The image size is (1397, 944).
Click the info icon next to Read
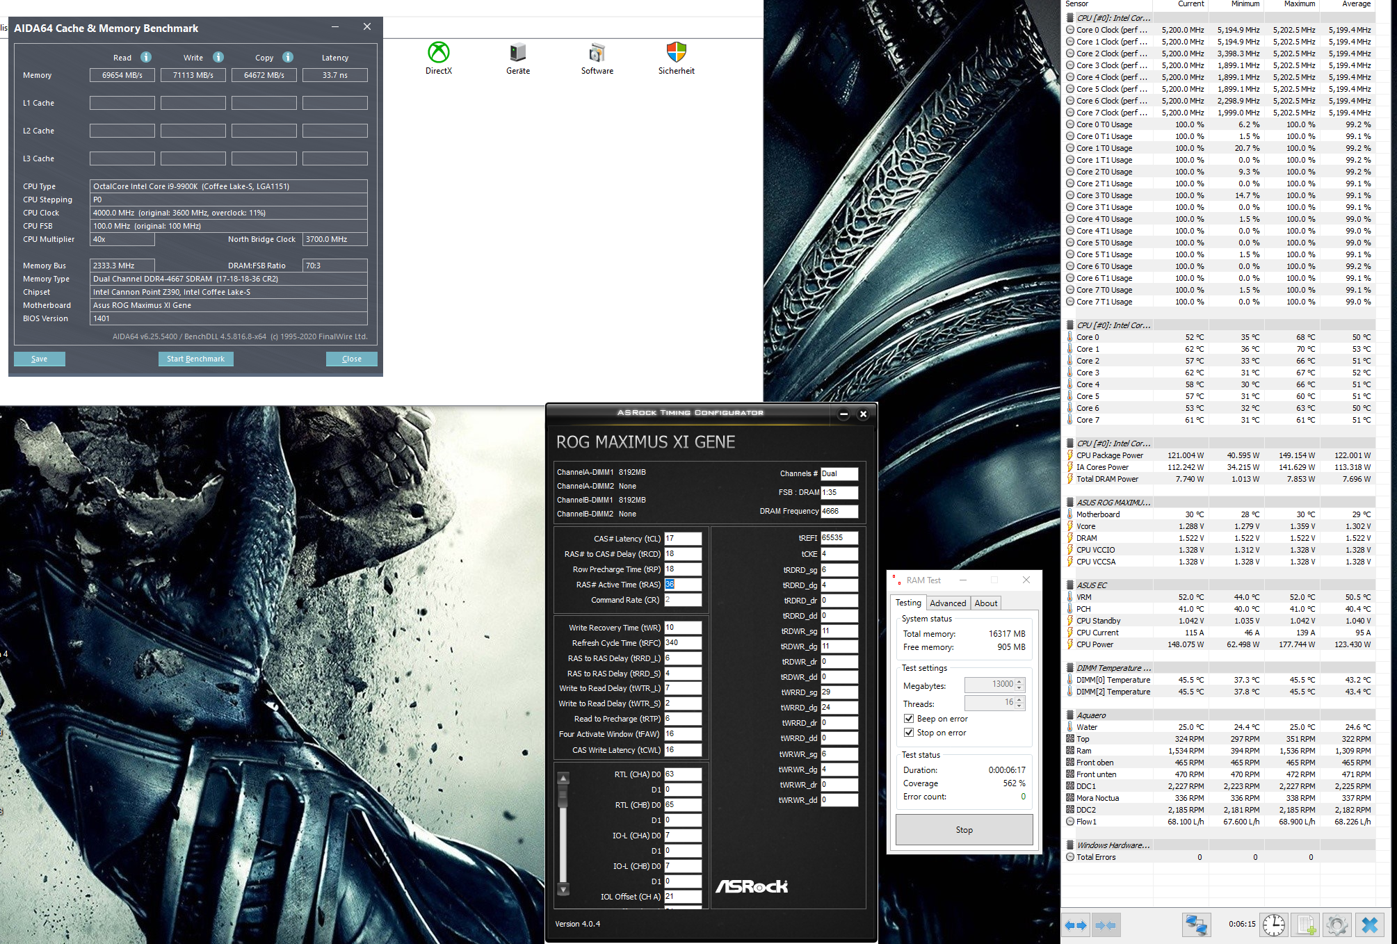pyautogui.click(x=146, y=57)
